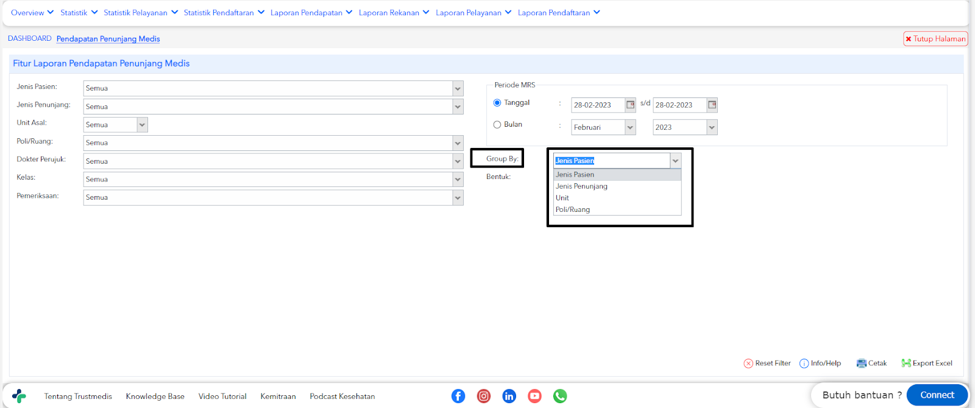Screen dimensions: 975x408
Task: Click the Group By text field
Action: (x=612, y=161)
